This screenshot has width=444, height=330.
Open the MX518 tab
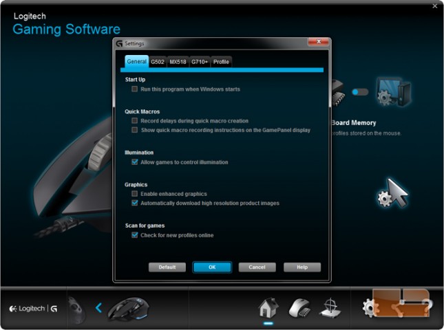[x=178, y=62]
